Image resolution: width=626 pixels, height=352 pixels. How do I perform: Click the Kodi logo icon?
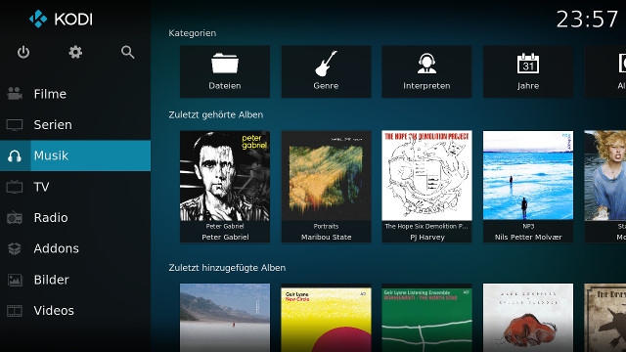tap(38, 19)
